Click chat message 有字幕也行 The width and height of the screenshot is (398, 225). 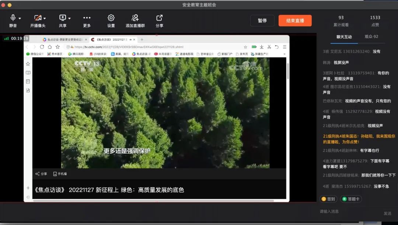pyautogui.click(x=370, y=150)
